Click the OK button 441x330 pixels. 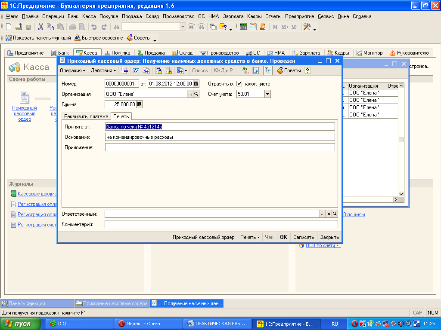(x=283, y=237)
